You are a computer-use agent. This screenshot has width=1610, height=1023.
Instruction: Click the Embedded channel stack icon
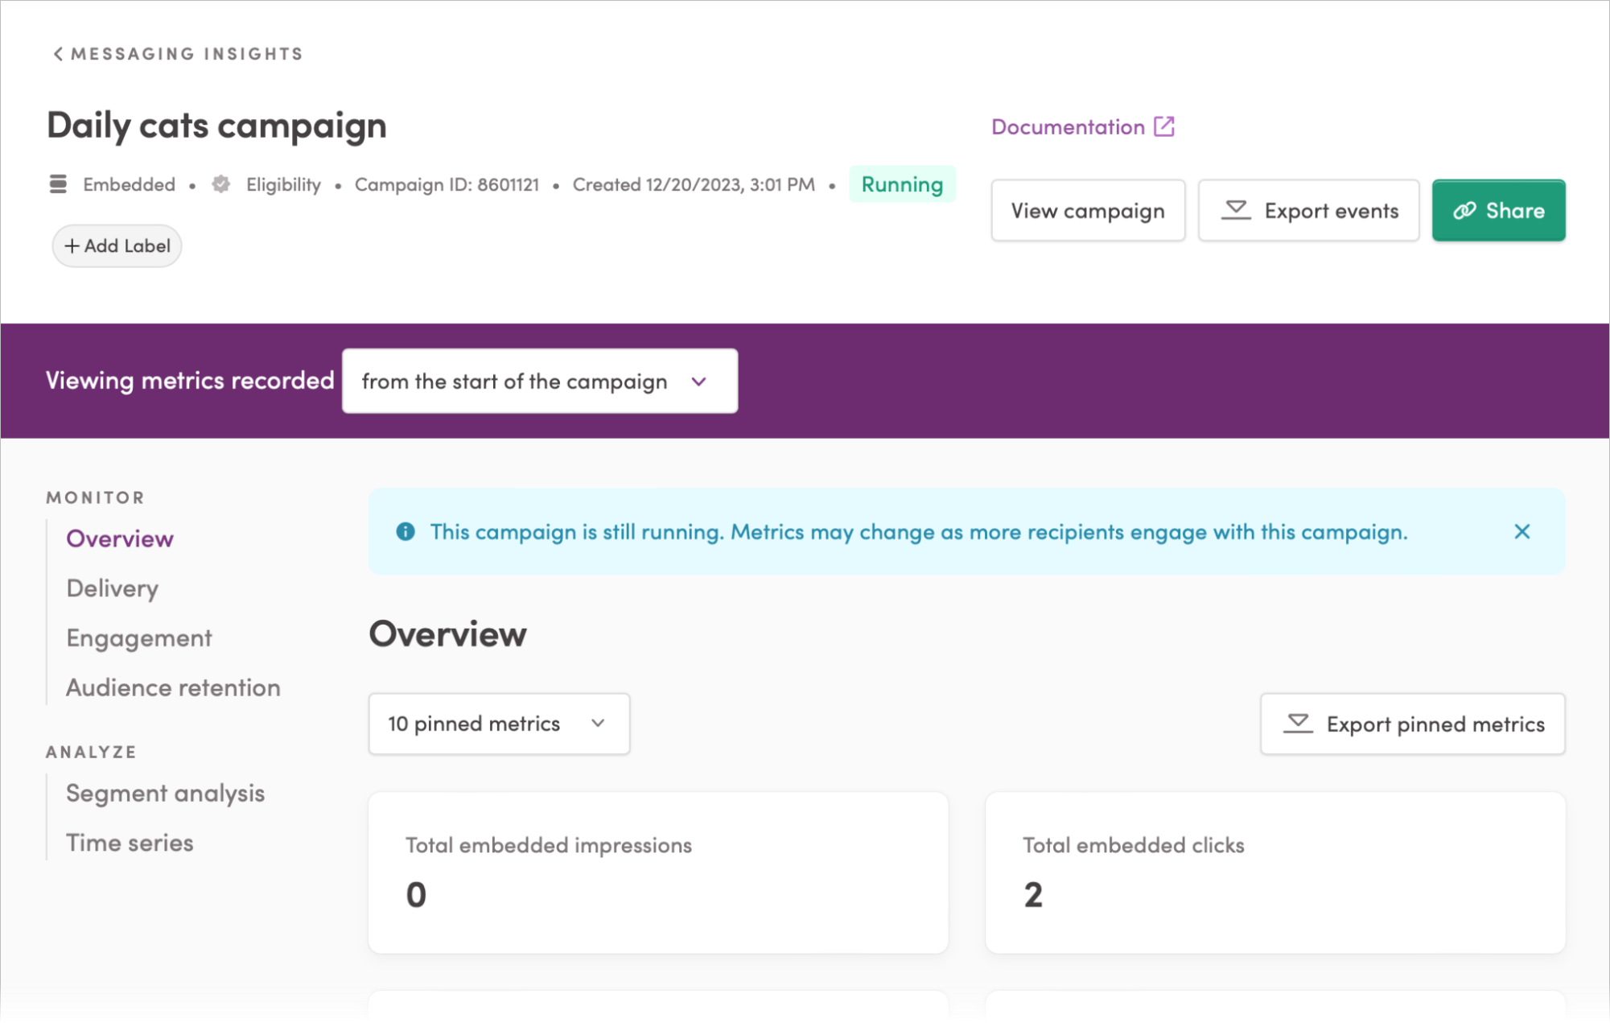point(58,184)
